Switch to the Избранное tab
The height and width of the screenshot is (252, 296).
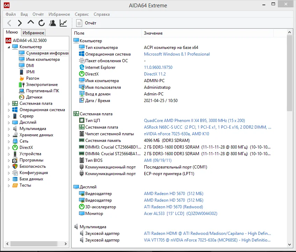(33, 33)
